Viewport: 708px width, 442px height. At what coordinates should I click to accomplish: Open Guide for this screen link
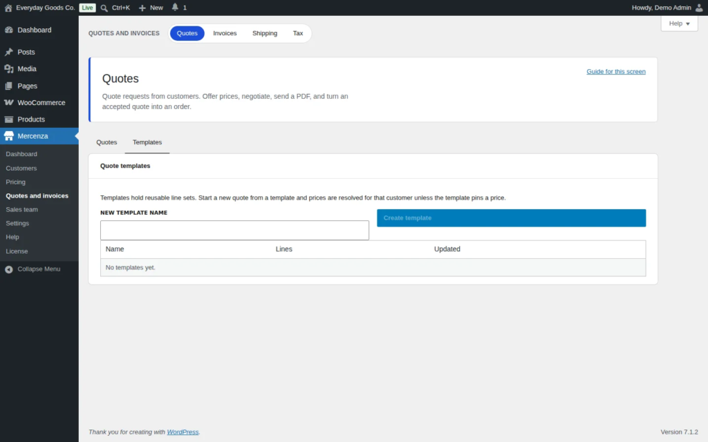tap(616, 71)
